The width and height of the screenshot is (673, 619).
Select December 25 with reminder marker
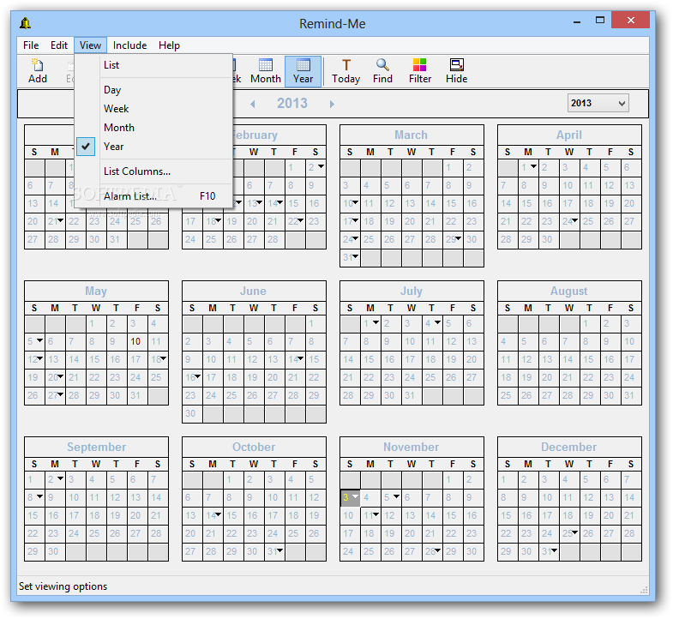point(568,533)
